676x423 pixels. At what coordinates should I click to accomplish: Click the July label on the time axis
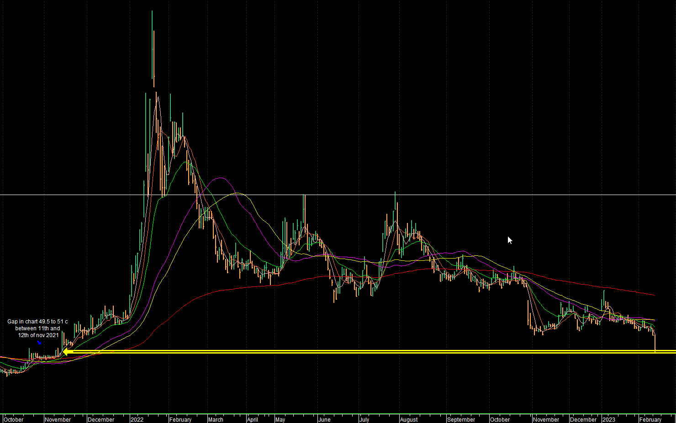364,419
